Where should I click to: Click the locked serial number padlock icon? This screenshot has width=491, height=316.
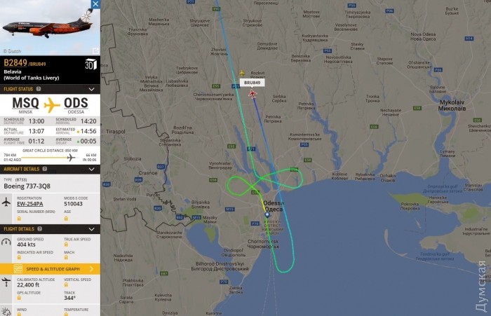coord(19,218)
